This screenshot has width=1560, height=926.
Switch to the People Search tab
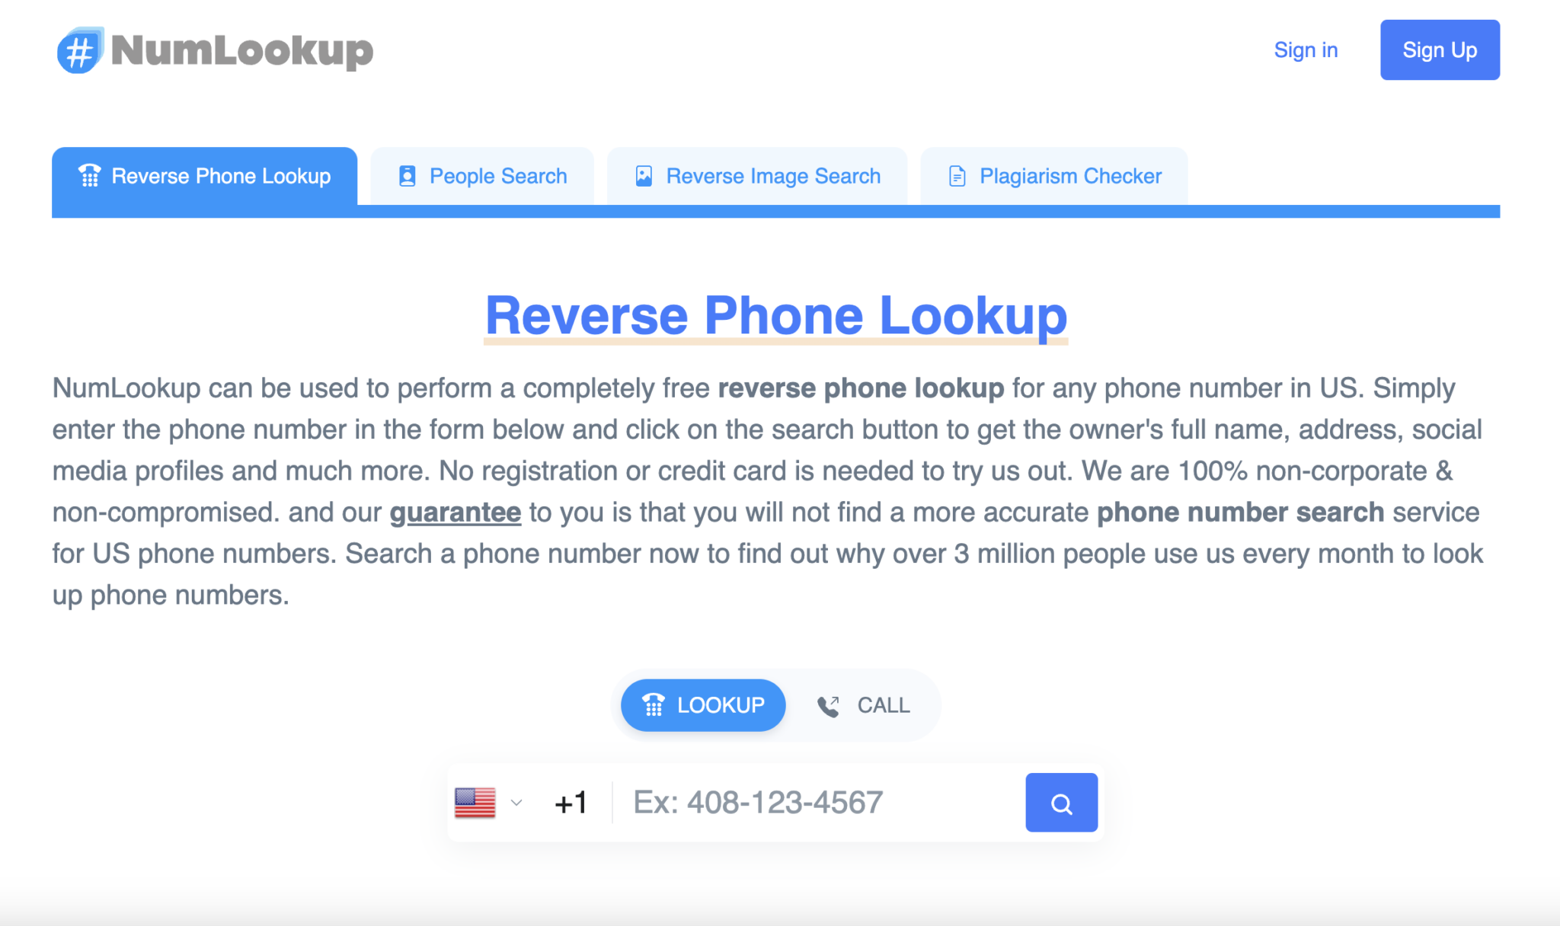coord(497,174)
